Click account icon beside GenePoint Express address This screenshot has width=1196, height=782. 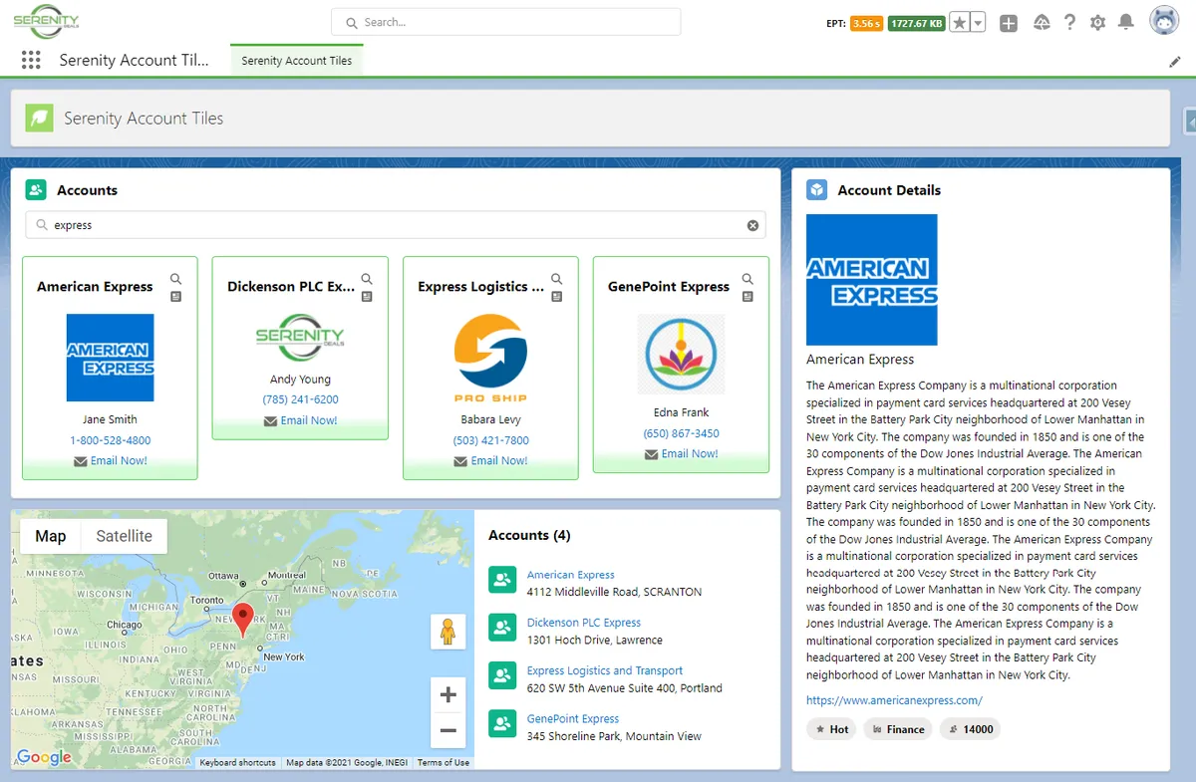(x=502, y=723)
